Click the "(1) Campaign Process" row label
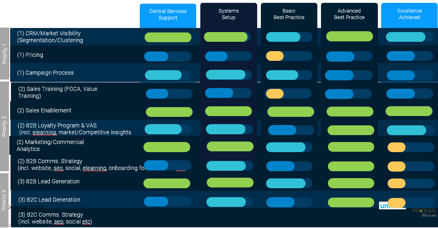The image size is (438, 228). (x=46, y=73)
